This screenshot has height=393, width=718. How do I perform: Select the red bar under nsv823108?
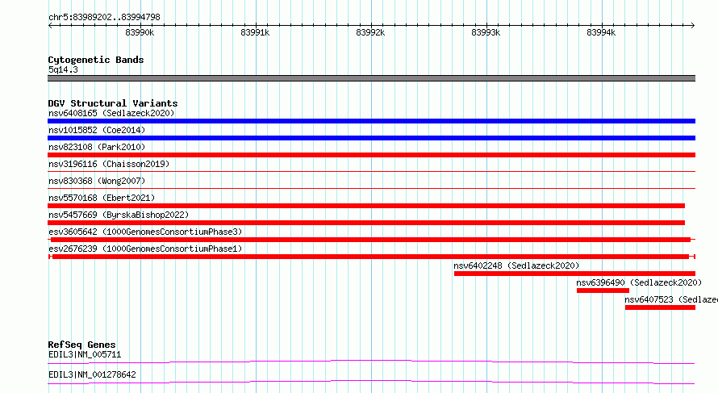click(x=371, y=155)
